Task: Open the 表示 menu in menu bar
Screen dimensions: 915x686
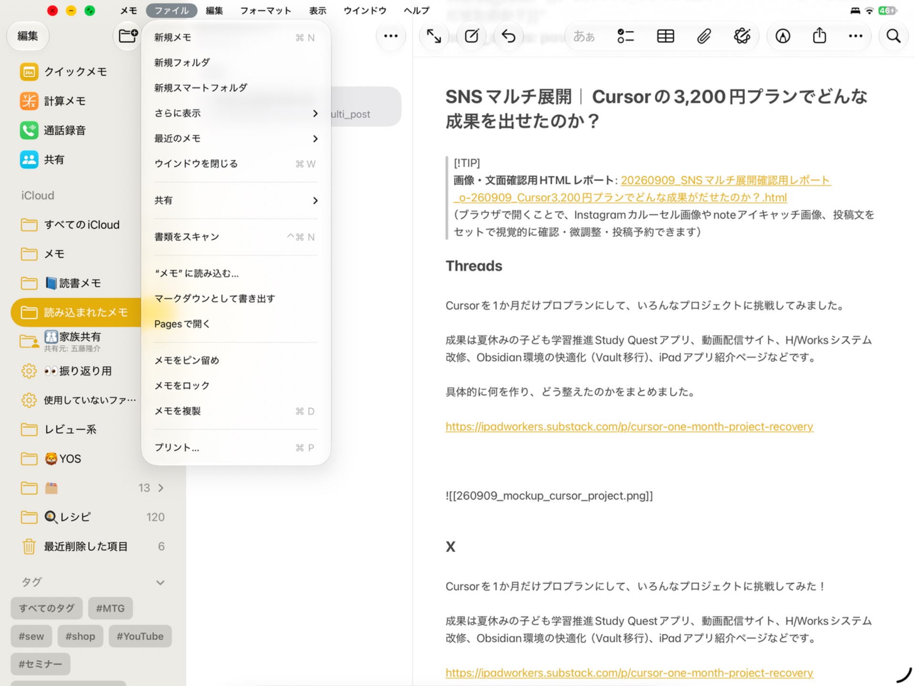Action: pyautogui.click(x=317, y=10)
